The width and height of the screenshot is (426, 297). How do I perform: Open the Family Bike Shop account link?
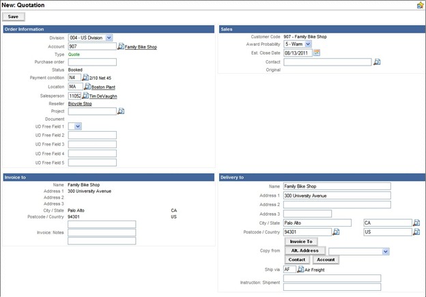click(x=141, y=47)
